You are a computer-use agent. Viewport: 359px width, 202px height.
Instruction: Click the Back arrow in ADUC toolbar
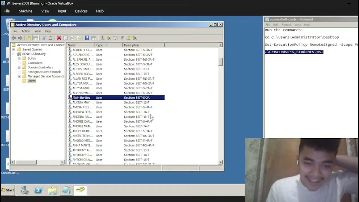coord(14,38)
